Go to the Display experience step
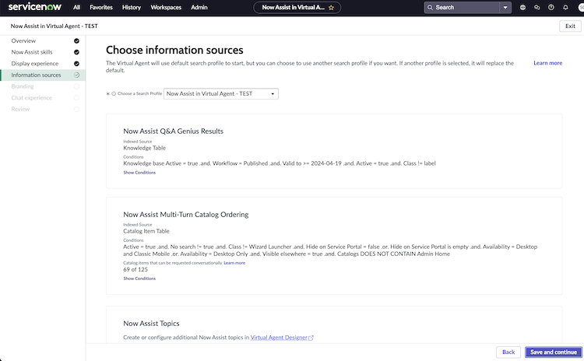Screen dimensions: 584x361 point(34,64)
